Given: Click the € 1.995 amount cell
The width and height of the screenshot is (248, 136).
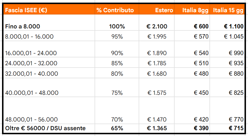Looking at the screenshot, I should pos(157,37).
